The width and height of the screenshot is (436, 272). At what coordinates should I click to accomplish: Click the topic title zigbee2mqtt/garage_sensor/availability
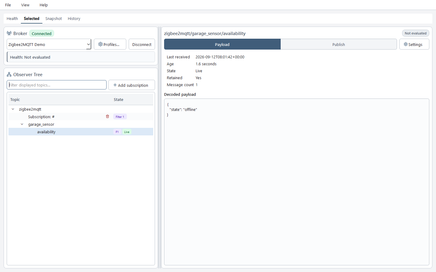205,33
